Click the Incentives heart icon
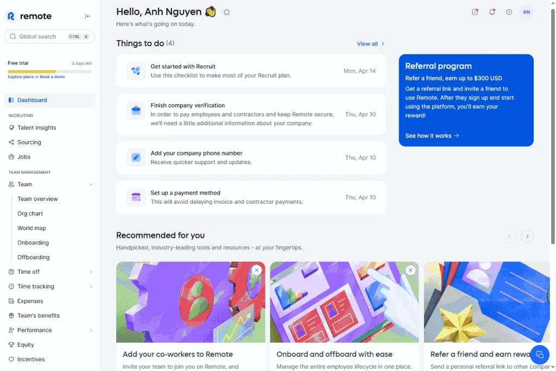Viewport: 556px width, 371px height. (11, 359)
